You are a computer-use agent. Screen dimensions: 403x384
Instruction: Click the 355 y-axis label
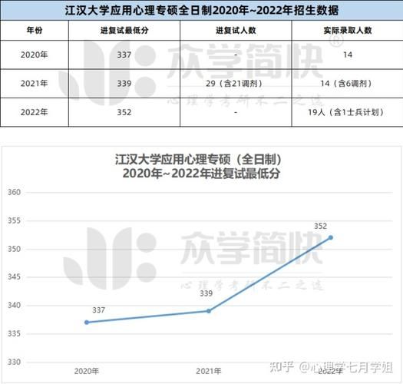(14, 220)
